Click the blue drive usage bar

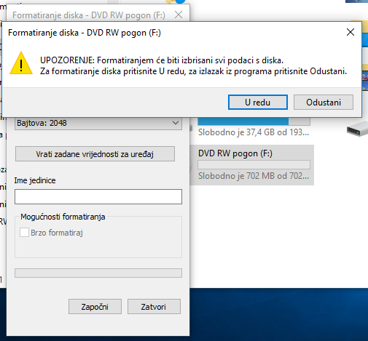click(x=254, y=121)
